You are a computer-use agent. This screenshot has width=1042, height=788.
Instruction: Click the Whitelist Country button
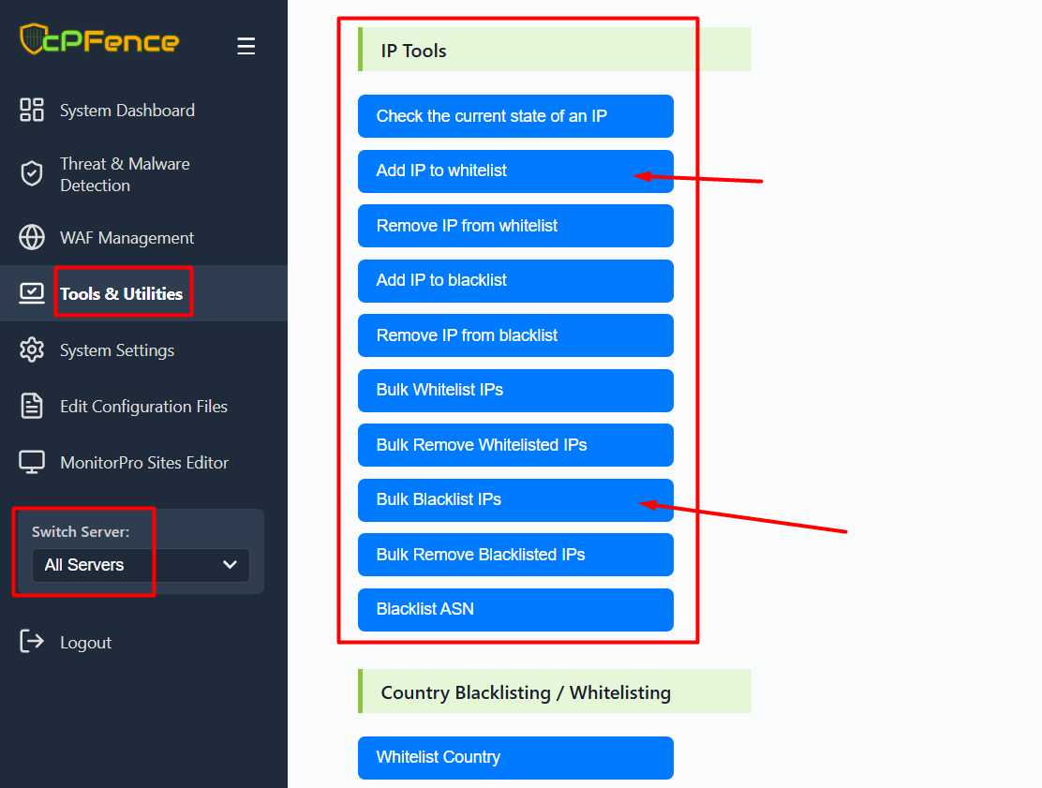(515, 757)
